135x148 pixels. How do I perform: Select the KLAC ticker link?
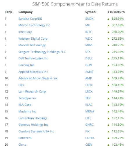tap(89, 105)
